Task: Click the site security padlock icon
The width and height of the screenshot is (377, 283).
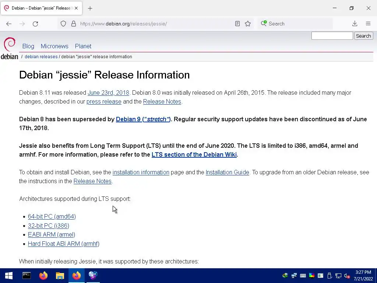Action: point(74,24)
